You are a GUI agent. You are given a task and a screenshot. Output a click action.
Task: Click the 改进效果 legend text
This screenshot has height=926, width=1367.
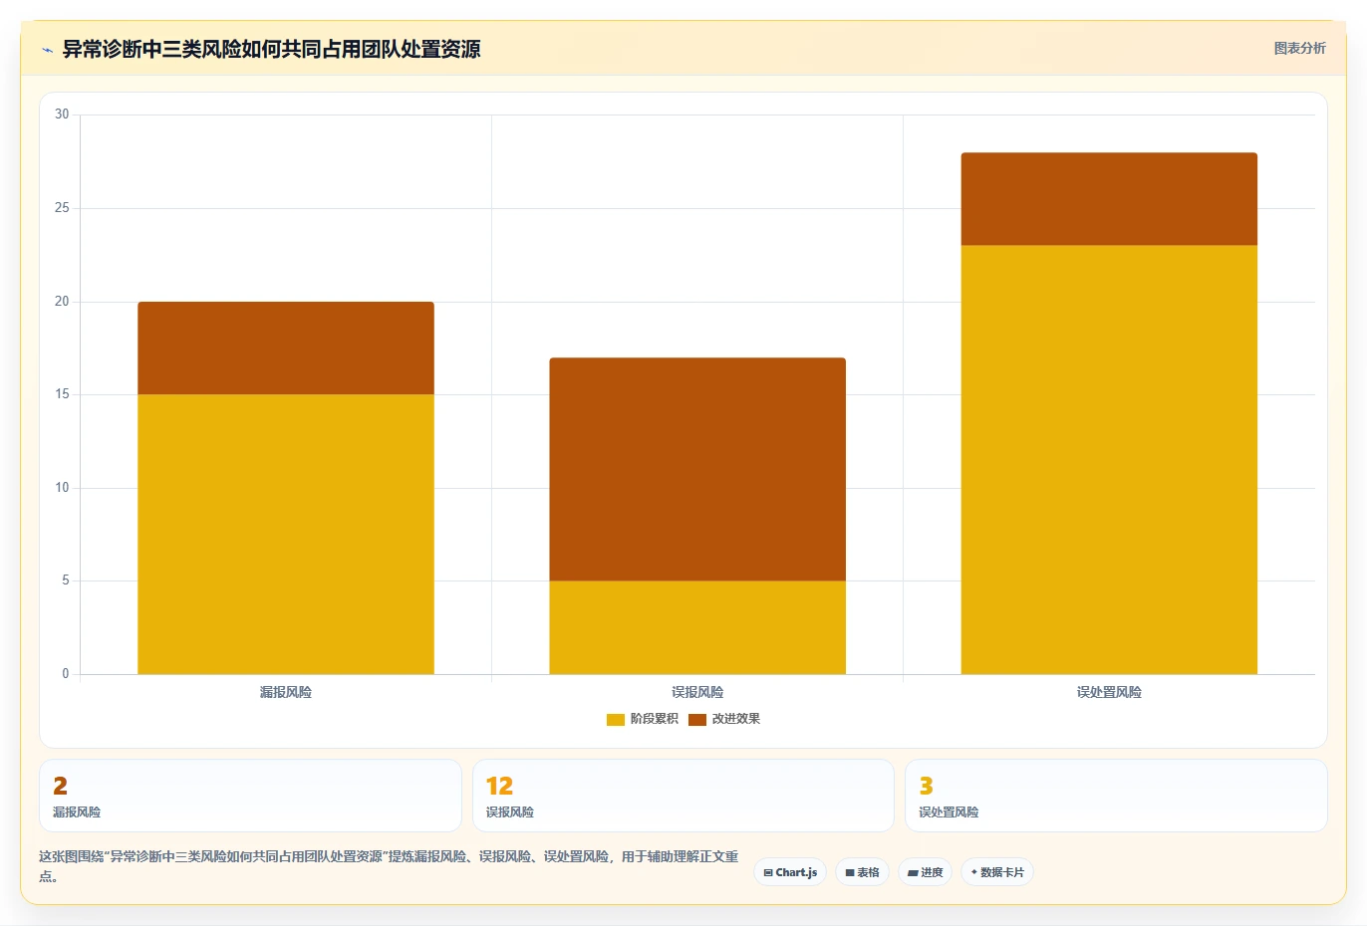tap(736, 719)
